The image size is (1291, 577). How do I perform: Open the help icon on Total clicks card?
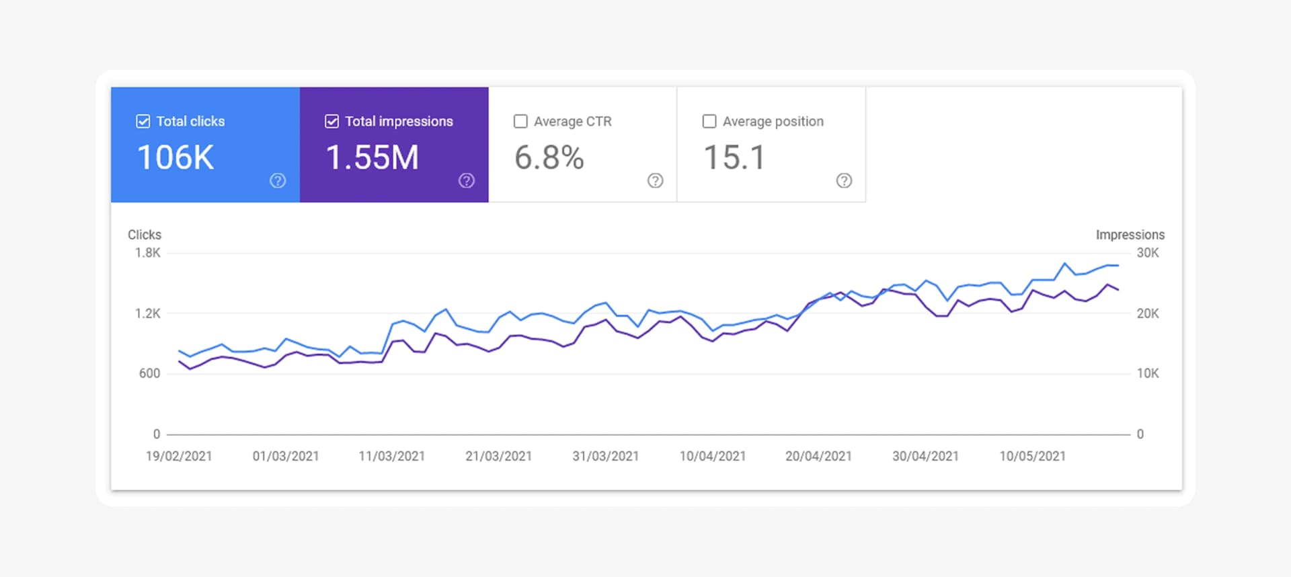(x=278, y=180)
